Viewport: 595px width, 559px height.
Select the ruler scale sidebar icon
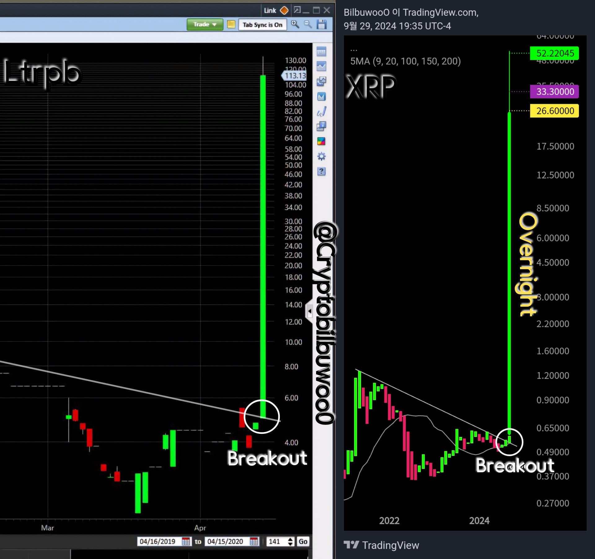[x=321, y=52]
